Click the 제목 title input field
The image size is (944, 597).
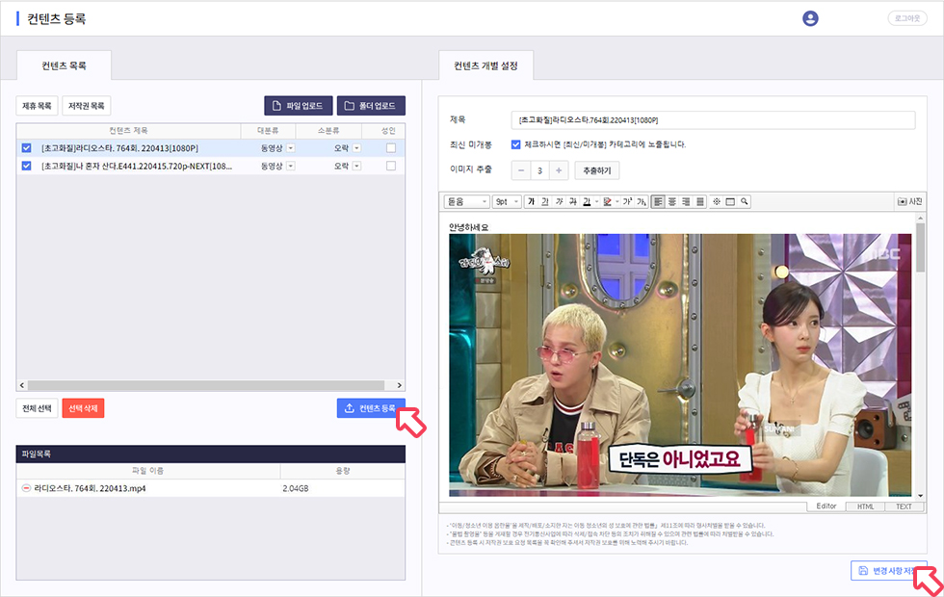[x=713, y=120]
